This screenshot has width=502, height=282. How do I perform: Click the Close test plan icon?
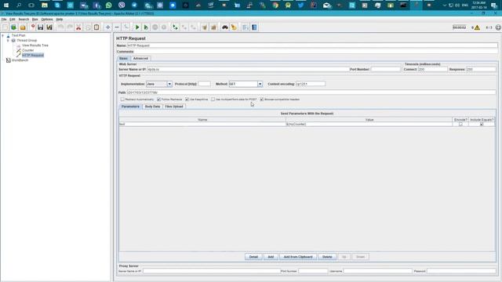[x=33, y=27]
